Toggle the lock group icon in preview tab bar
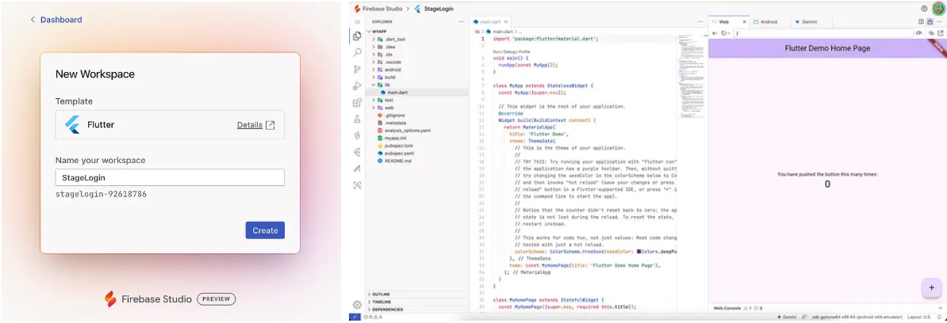Image resolution: width=947 pixels, height=323 pixels. coord(930,21)
